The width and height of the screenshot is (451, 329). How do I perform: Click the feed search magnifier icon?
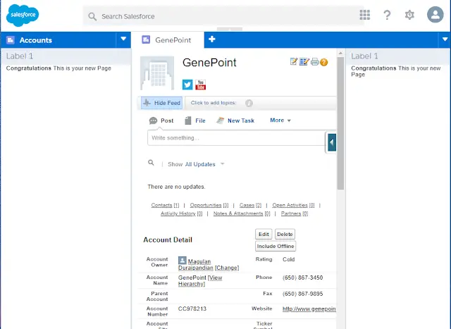151,163
